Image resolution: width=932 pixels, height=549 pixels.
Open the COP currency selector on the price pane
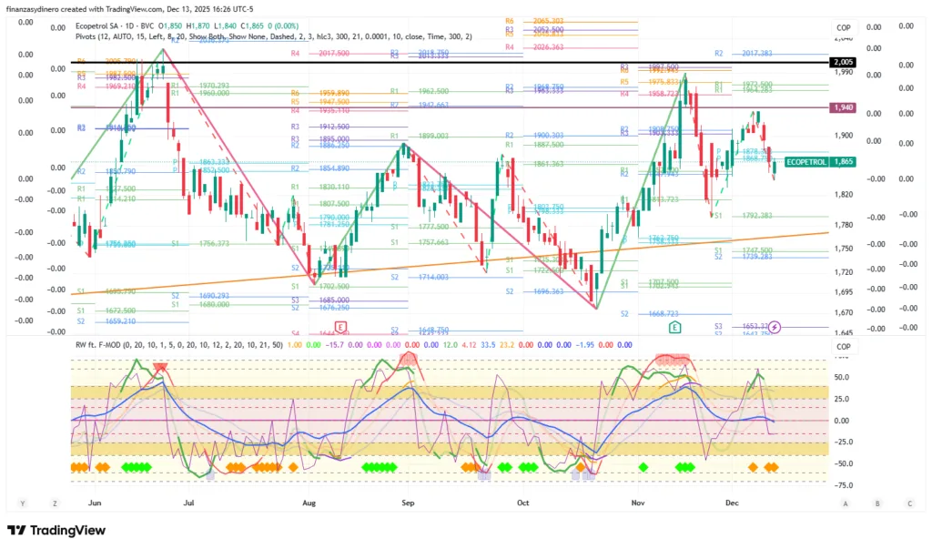[x=843, y=28]
